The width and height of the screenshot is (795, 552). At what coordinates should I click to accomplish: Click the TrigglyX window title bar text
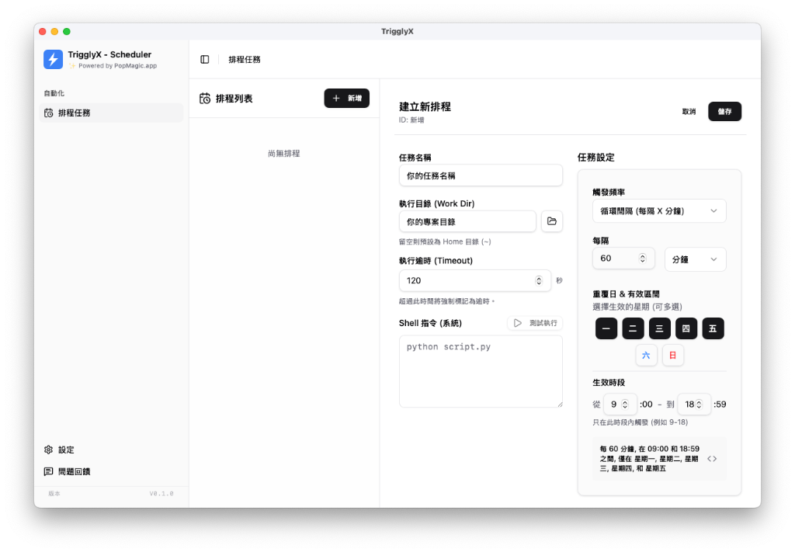coord(397,31)
